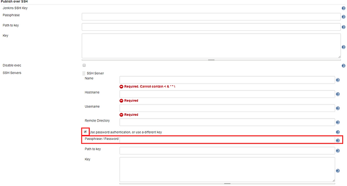Viewport: 347px width, 186px height.
Task: Open help icon for Remote Directory
Action: [x=338, y=122]
